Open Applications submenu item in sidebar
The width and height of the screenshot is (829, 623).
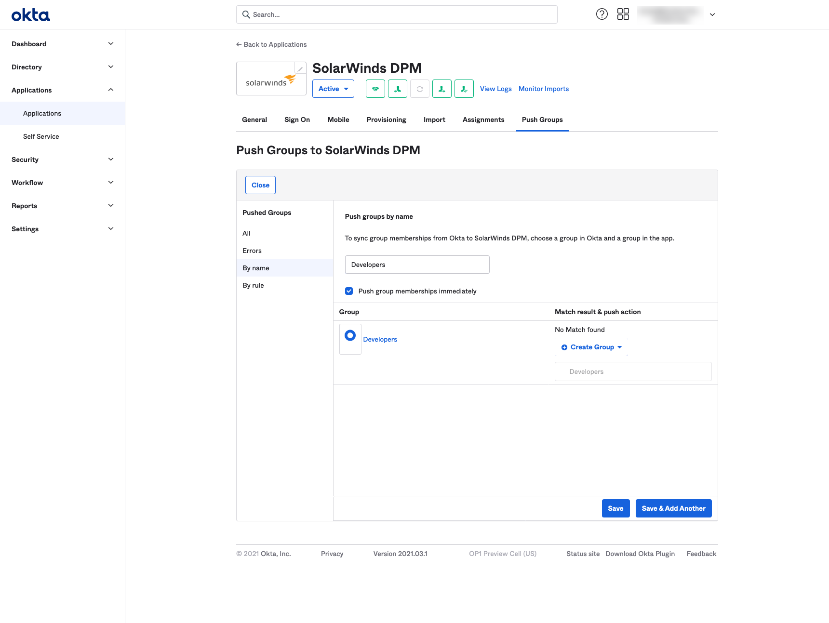[63, 113]
